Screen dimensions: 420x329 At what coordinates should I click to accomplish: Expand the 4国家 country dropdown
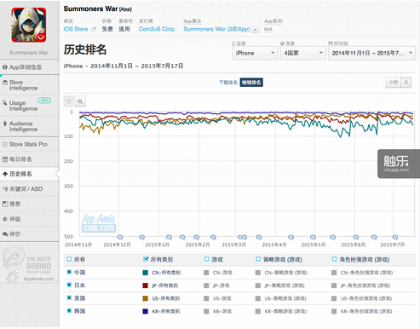point(303,53)
